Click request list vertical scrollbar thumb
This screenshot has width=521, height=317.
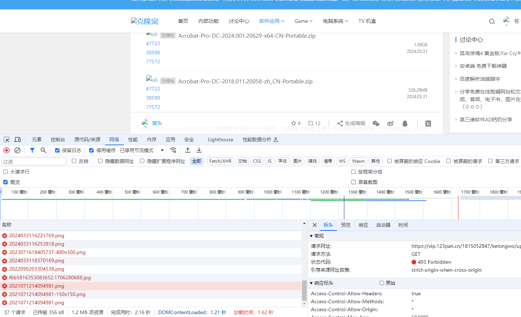(x=304, y=290)
